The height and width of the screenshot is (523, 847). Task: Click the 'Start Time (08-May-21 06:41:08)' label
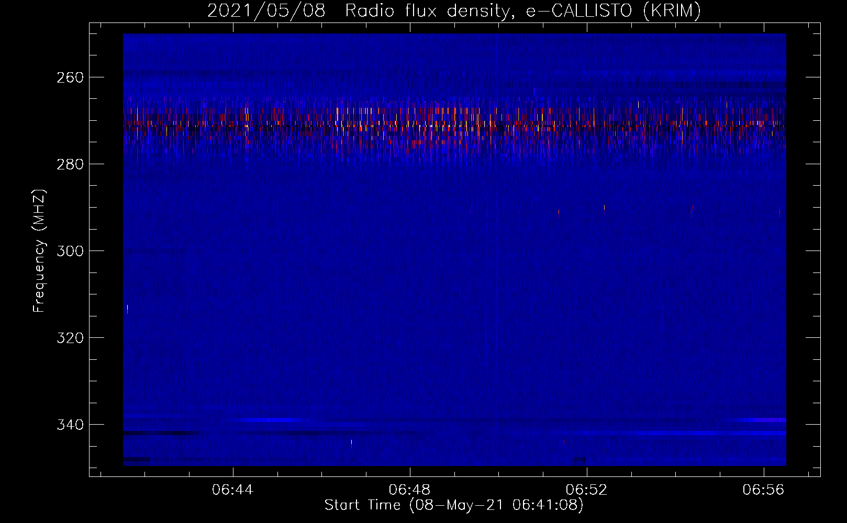[454, 505]
